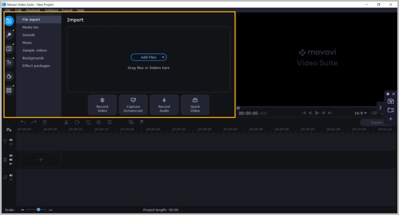
Task: Open the File menu
Action: pyautogui.click(x=8, y=10)
